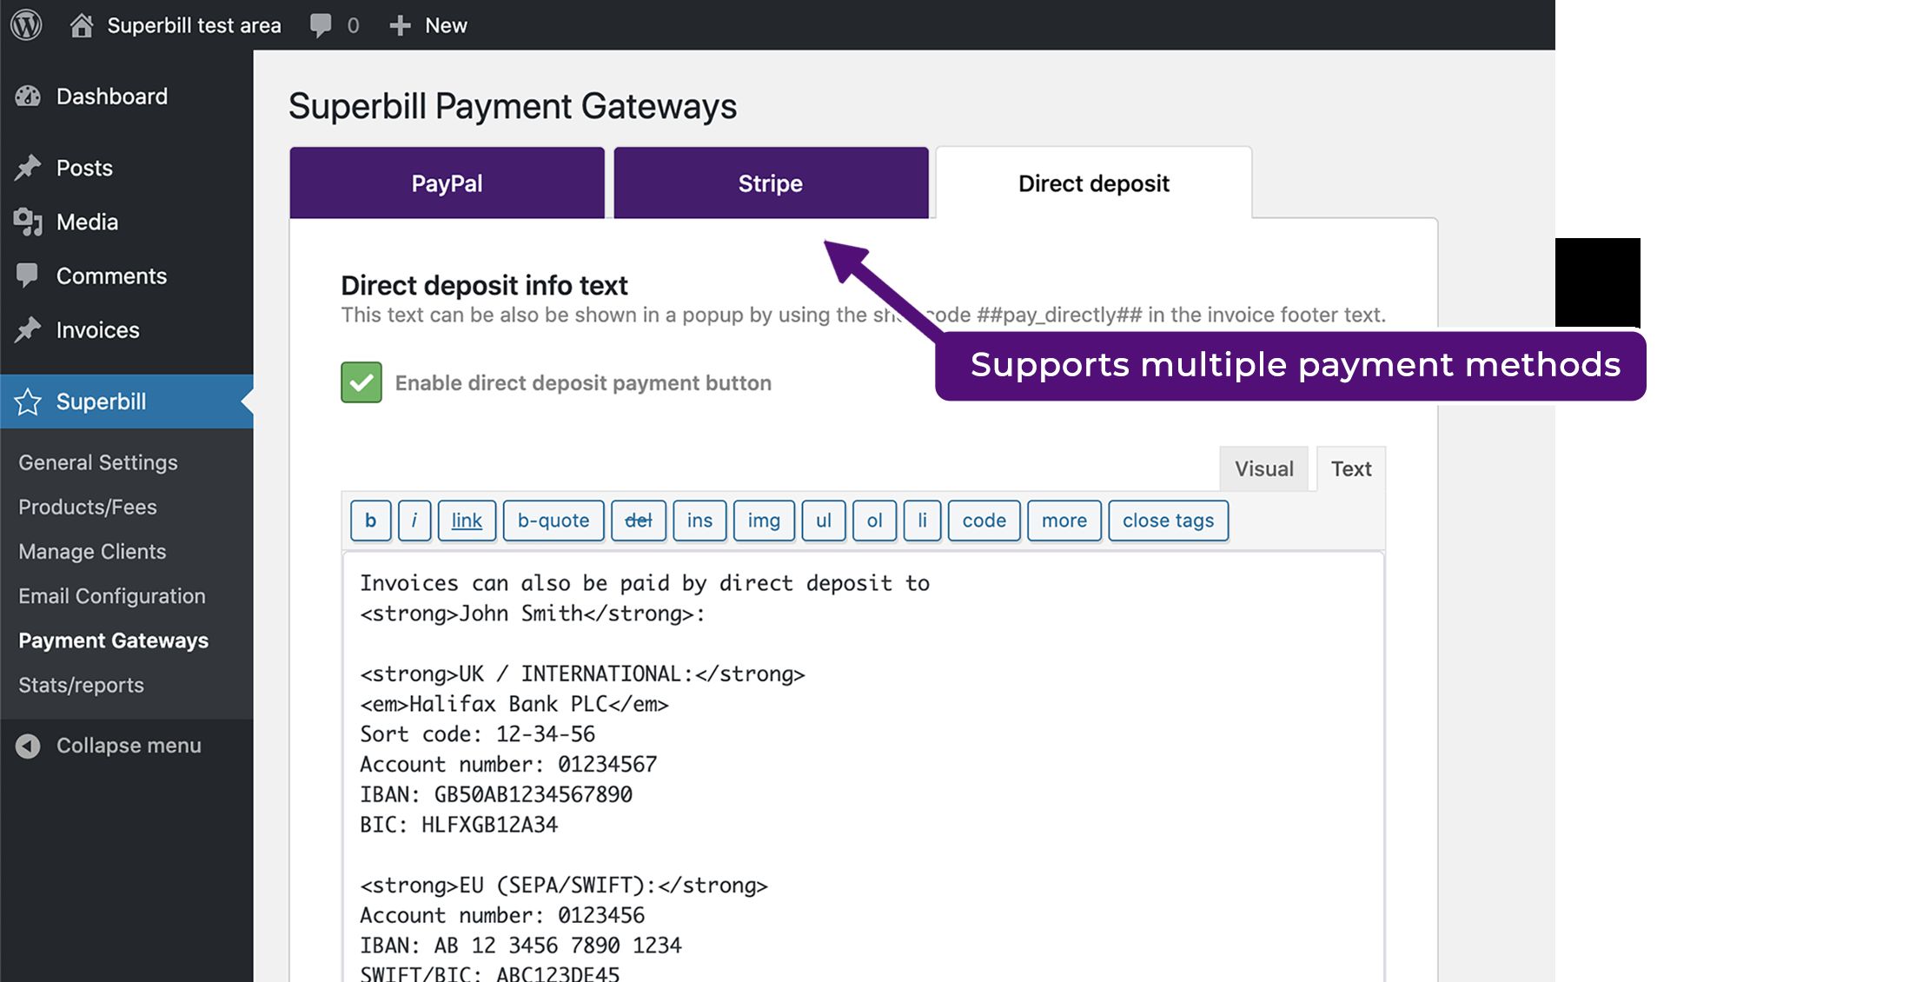Screen dimensions: 1929x982
Task: Click the Collapse menu arrow icon
Action: click(28, 746)
